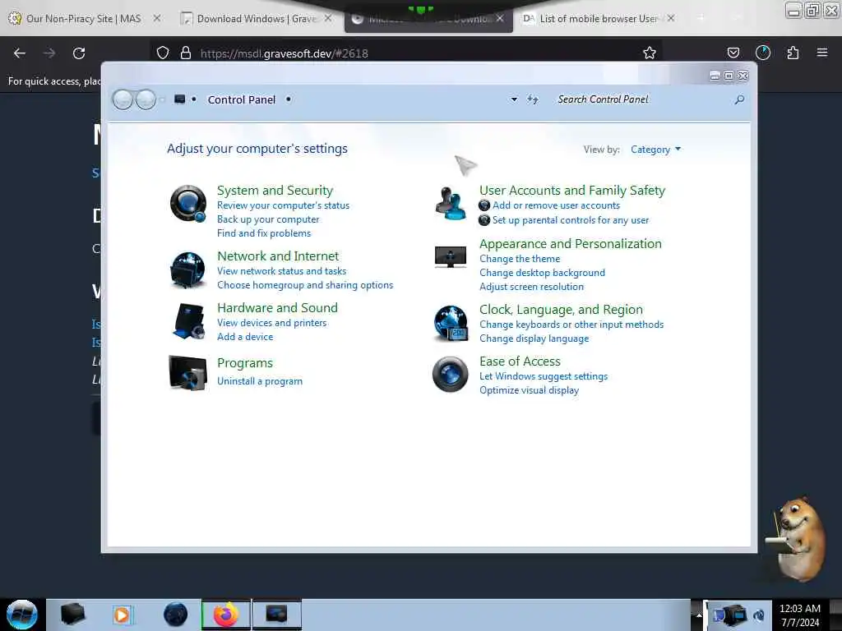
Task: Expand the breadcrumb arrow after Control Panel
Action: click(289, 99)
